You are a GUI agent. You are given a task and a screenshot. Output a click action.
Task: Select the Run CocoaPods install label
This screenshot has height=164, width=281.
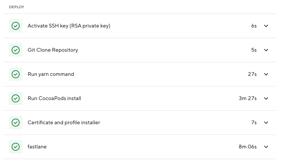coord(54,98)
